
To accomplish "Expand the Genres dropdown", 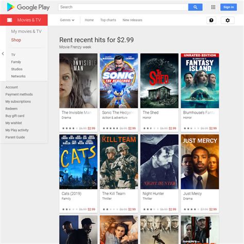I will click(x=67, y=20).
